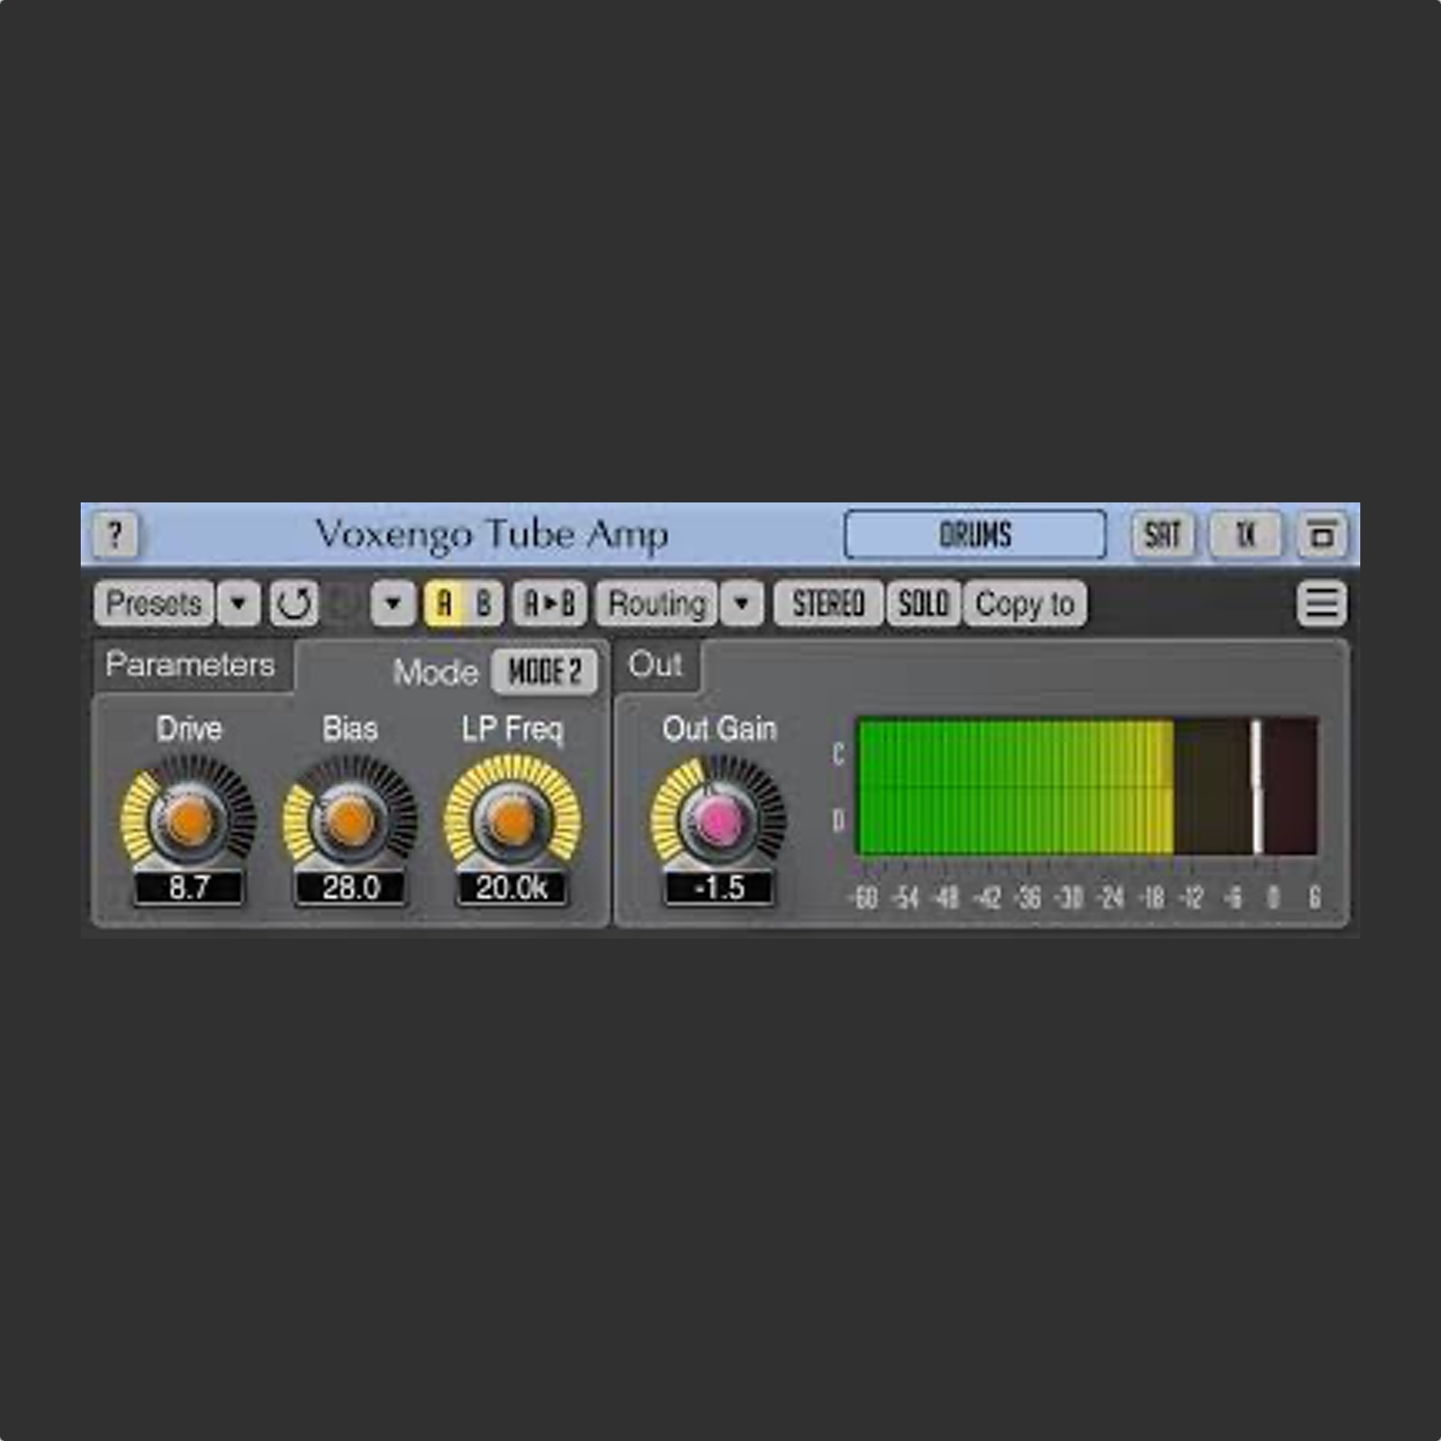Click the DRUMS instance name field
The height and width of the screenshot is (1441, 1441).
tap(974, 534)
